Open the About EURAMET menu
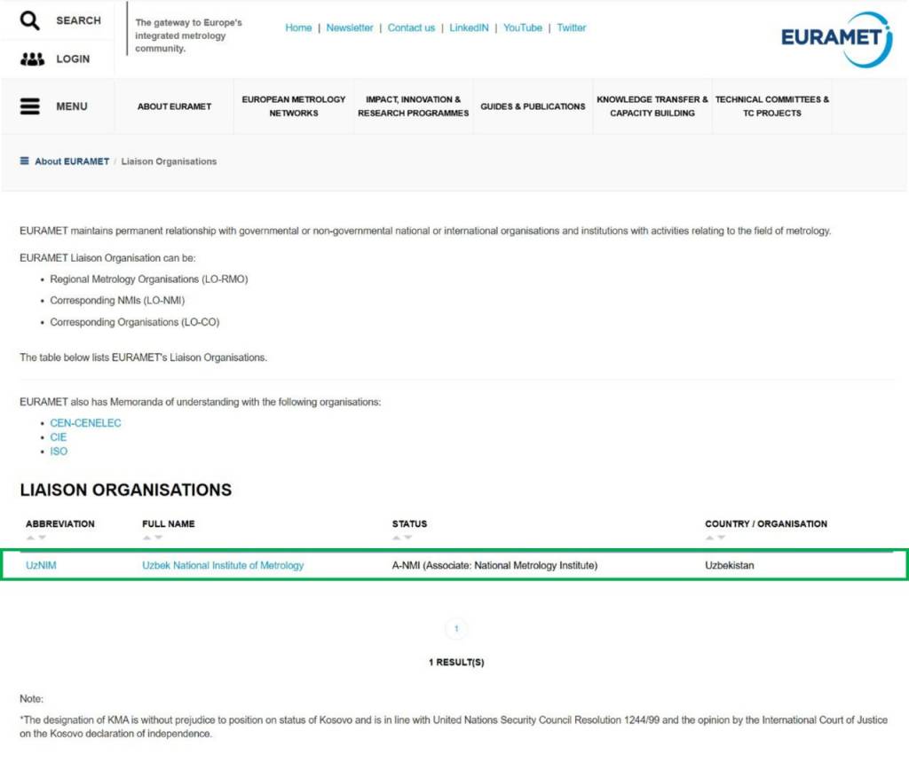The width and height of the screenshot is (909, 778). tap(174, 106)
